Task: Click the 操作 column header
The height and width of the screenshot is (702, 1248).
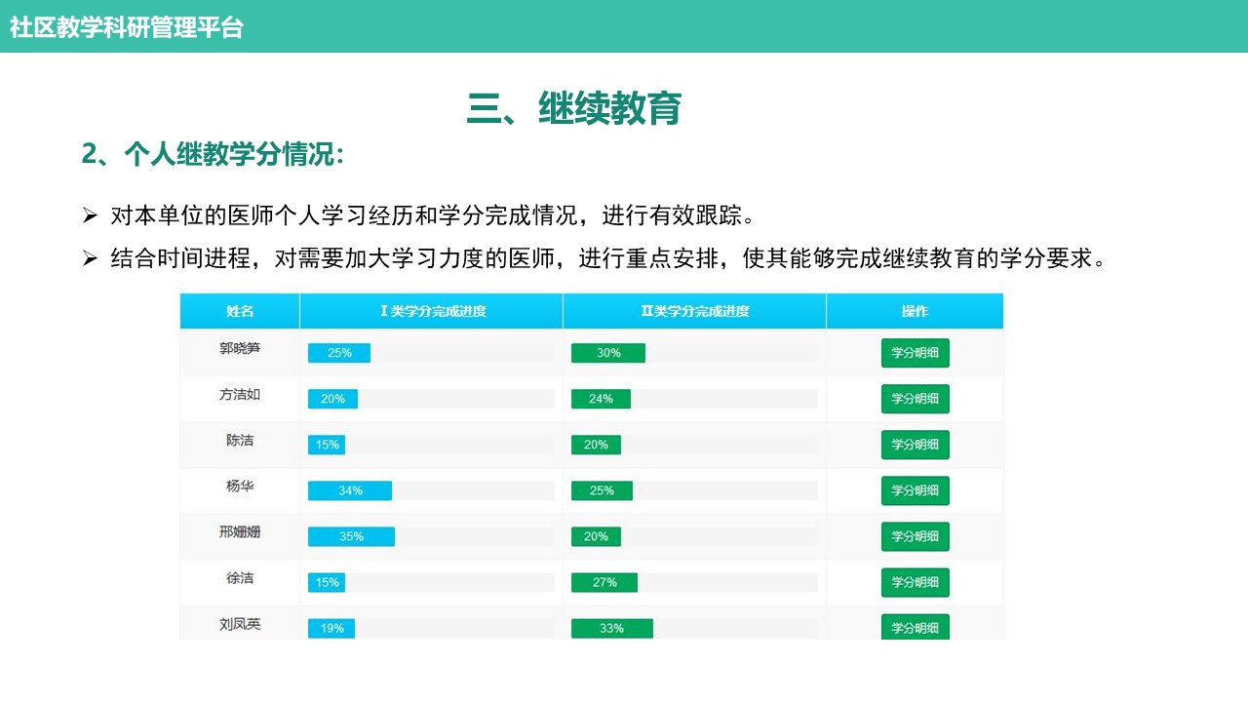Action: (915, 311)
